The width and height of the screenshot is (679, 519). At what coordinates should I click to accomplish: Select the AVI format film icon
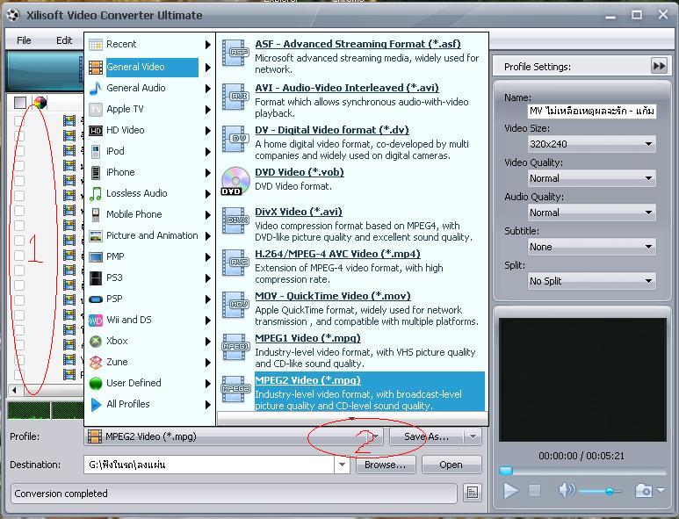click(x=235, y=97)
